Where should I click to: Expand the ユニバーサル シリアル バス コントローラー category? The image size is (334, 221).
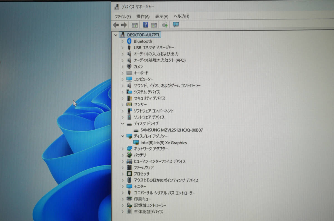click(122, 193)
